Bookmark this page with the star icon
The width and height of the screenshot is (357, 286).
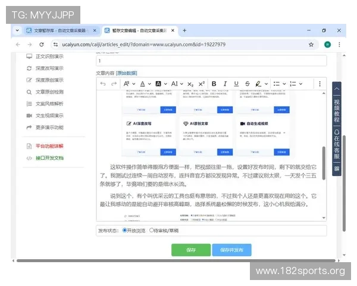point(311,45)
